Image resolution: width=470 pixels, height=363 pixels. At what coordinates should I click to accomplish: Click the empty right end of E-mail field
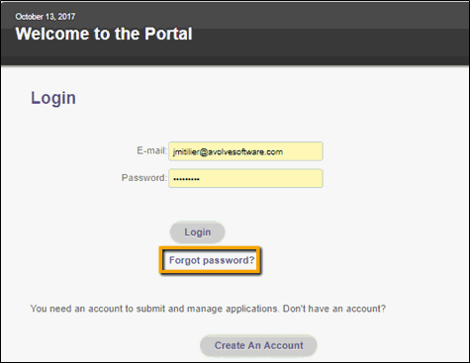[x=304, y=151]
